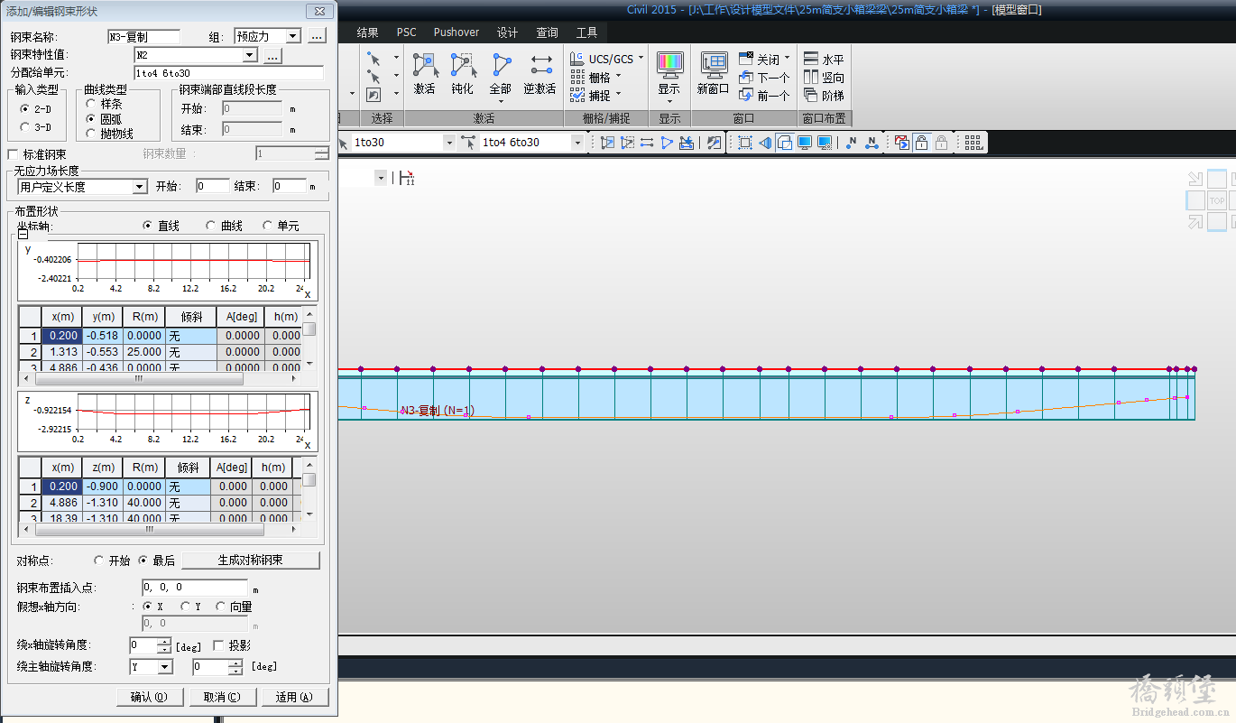Image resolution: width=1236 pixels, height=723 pixels.
Task: Click the open padlock icon in toolbar
Action: point(921,143)
